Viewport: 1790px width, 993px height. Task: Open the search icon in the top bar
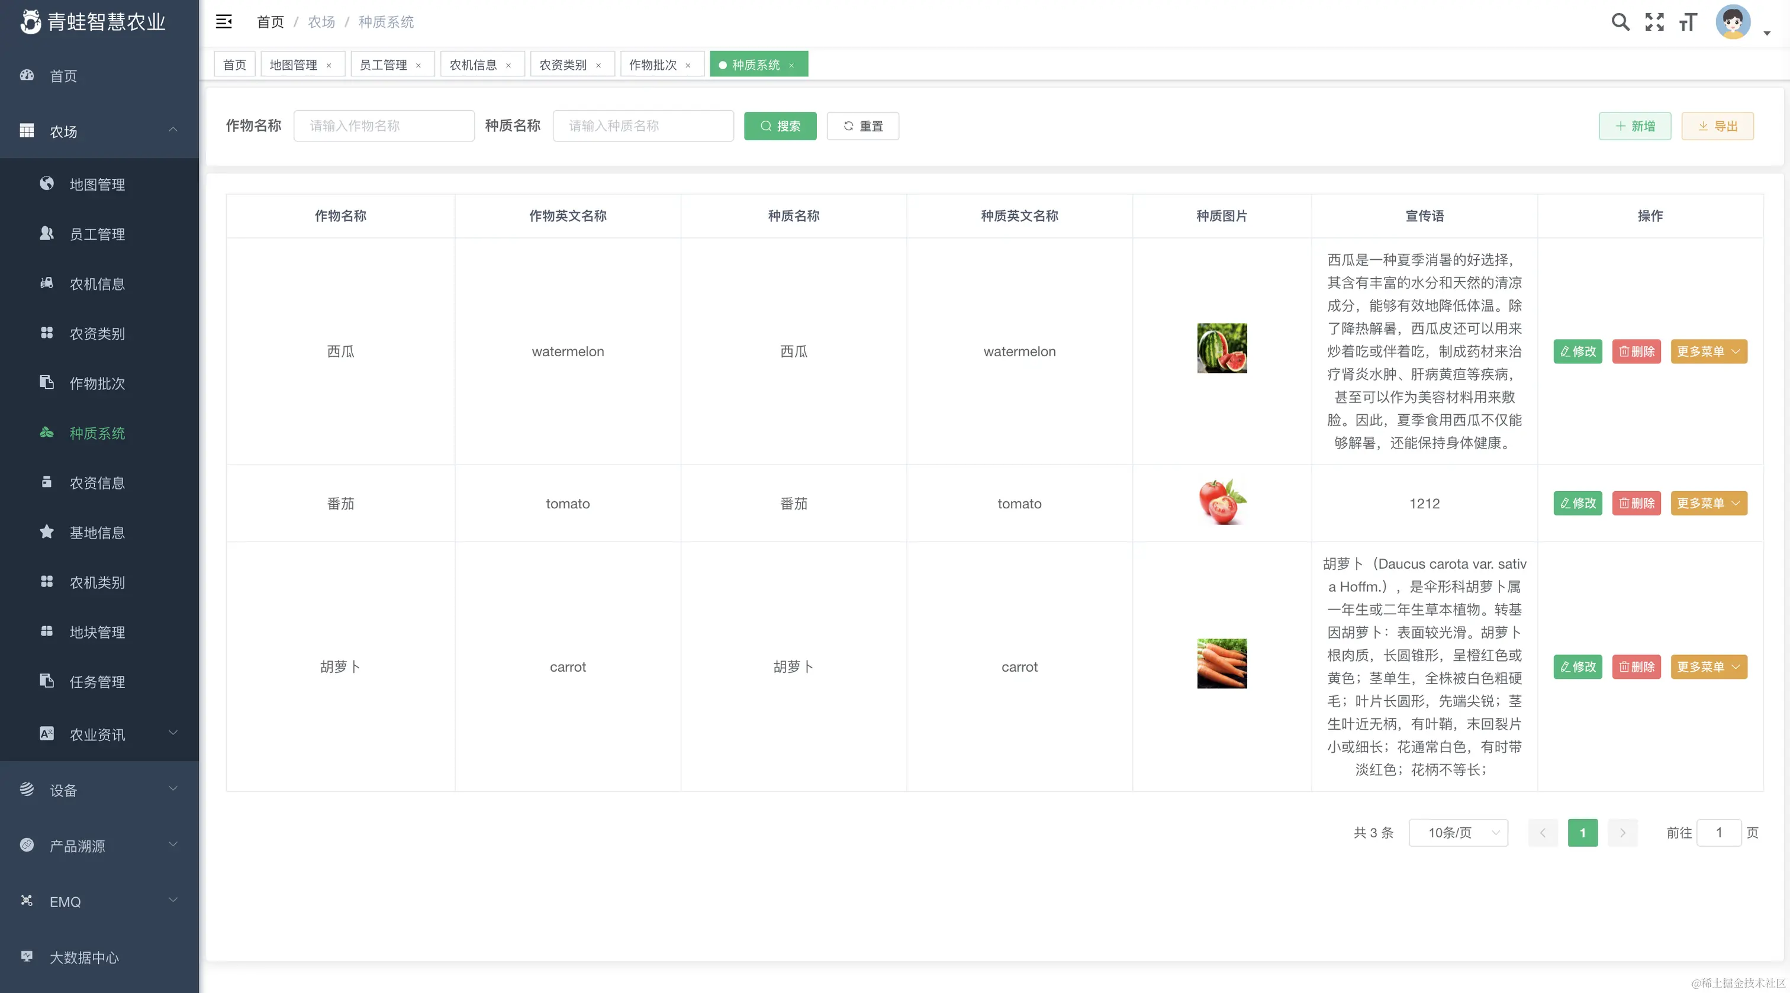coord(1621,21)
